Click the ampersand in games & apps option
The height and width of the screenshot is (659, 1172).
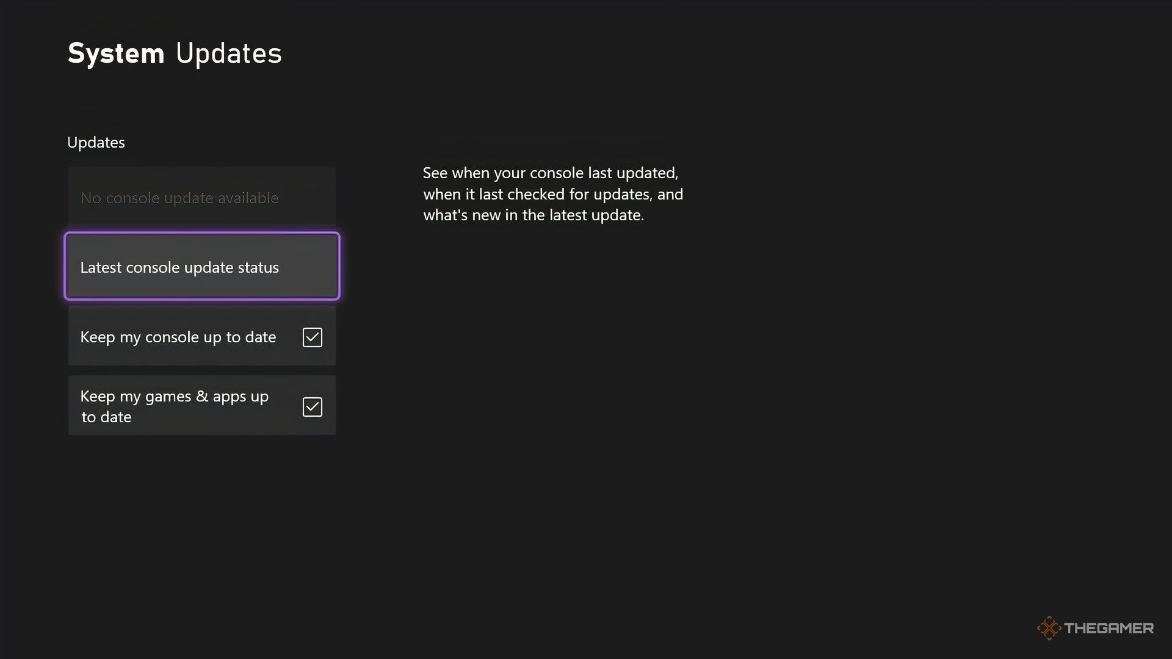coord(202,397)
